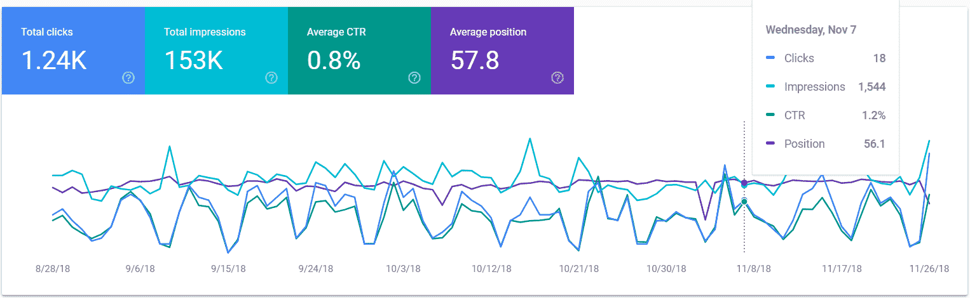Viewport: 970px width, 298px height.
Task: Click the 8/28/18 axis date label
Action: click(x=52, y=269)
